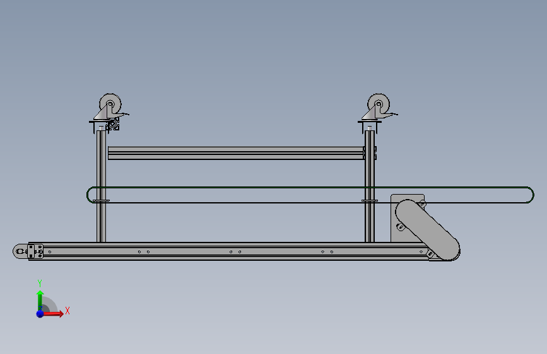
Task: Click the green Y axis arrow of the triad
Action: [x=40, y=300]
